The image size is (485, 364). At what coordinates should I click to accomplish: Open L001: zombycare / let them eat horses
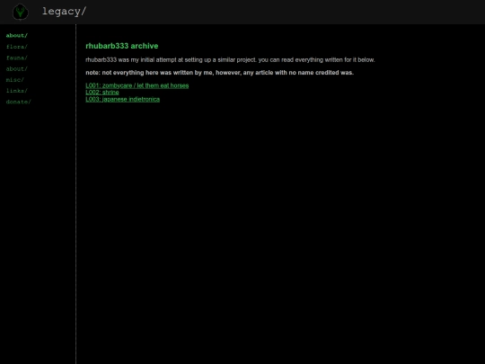137,85
